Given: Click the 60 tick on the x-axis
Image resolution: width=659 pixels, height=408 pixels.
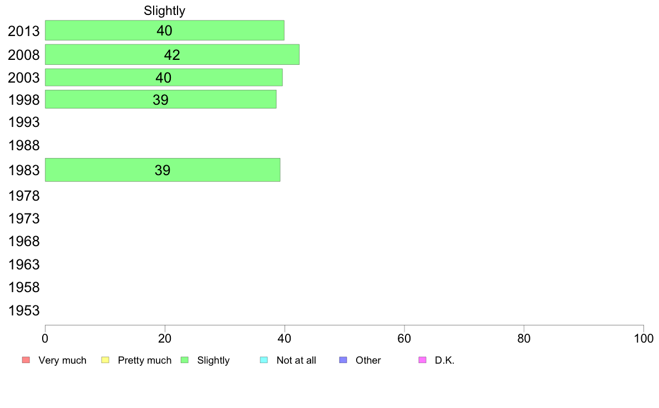Looking at the screenshot, I should (x=404, y=338).
